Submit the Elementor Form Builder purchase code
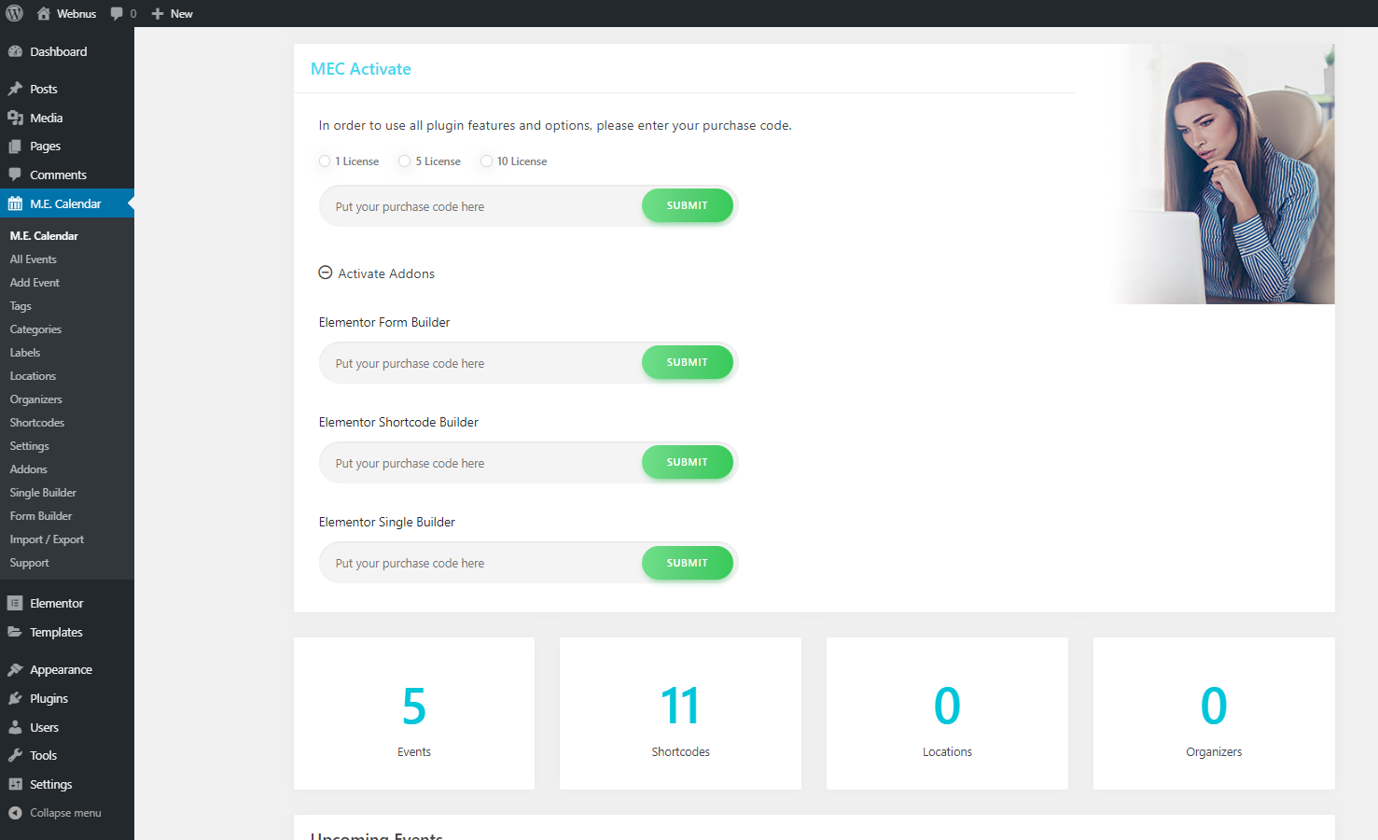The image size is (1378, 840). [x=688, y=362]
